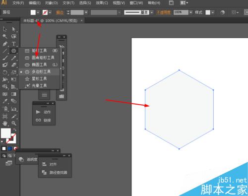
Task: Click the active Polygon shape tool icon
Action: point(14,51)
